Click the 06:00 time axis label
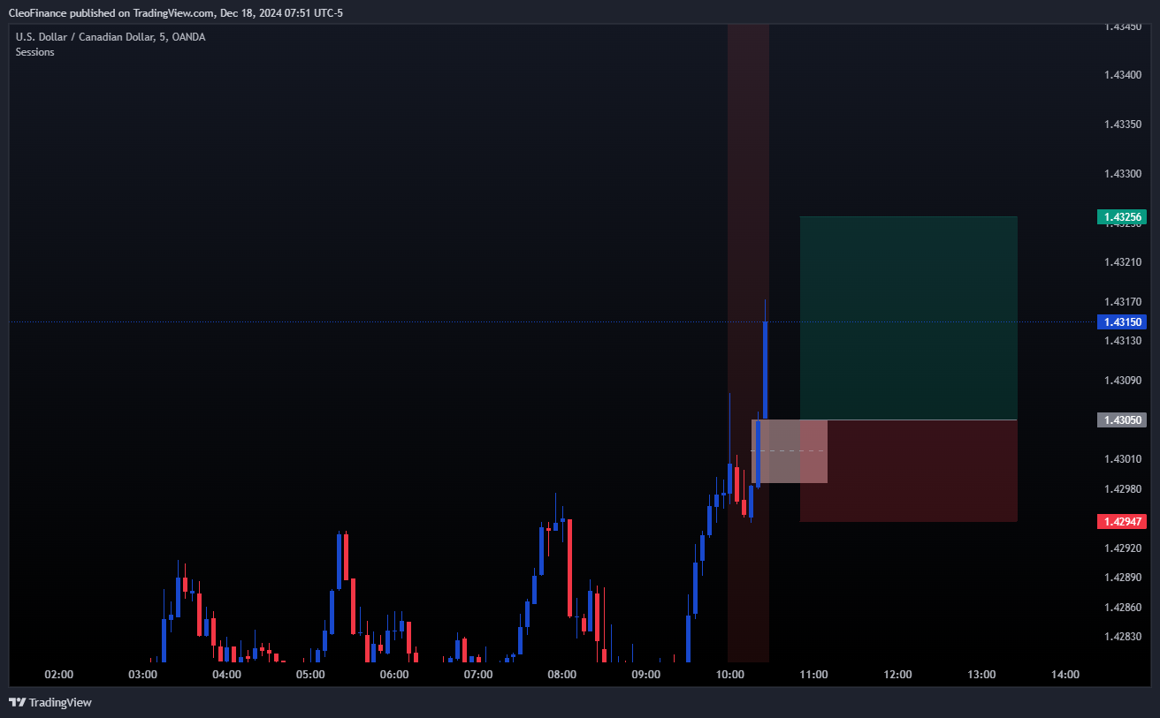1160x718 pixels. [x=394, y=675]
